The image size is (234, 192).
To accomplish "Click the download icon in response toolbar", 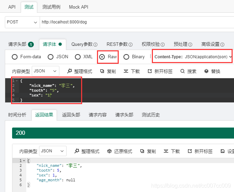I will 166,151.
